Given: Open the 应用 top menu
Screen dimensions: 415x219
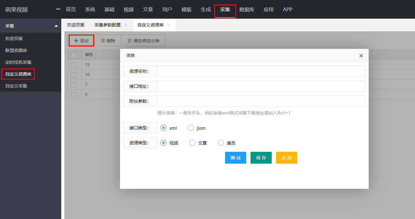Looking at the screenshot, I should (269, 9).
